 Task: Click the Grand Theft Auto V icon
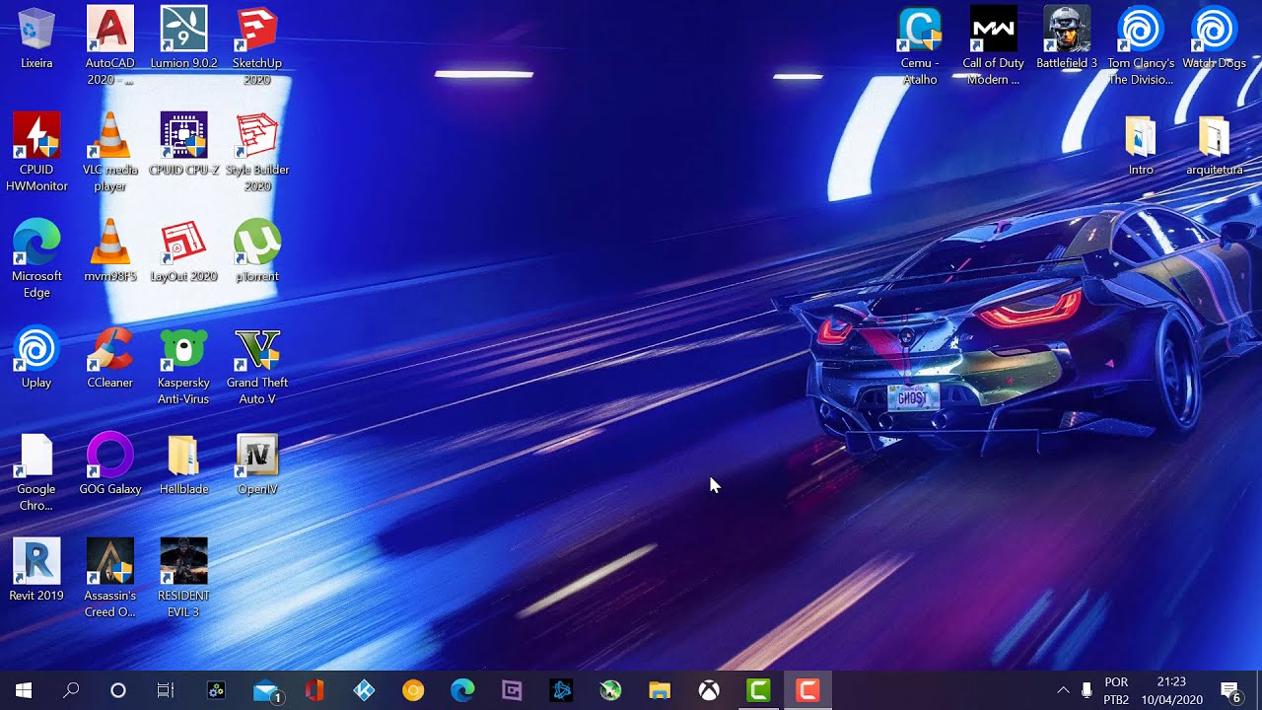(x=257, y=365)
